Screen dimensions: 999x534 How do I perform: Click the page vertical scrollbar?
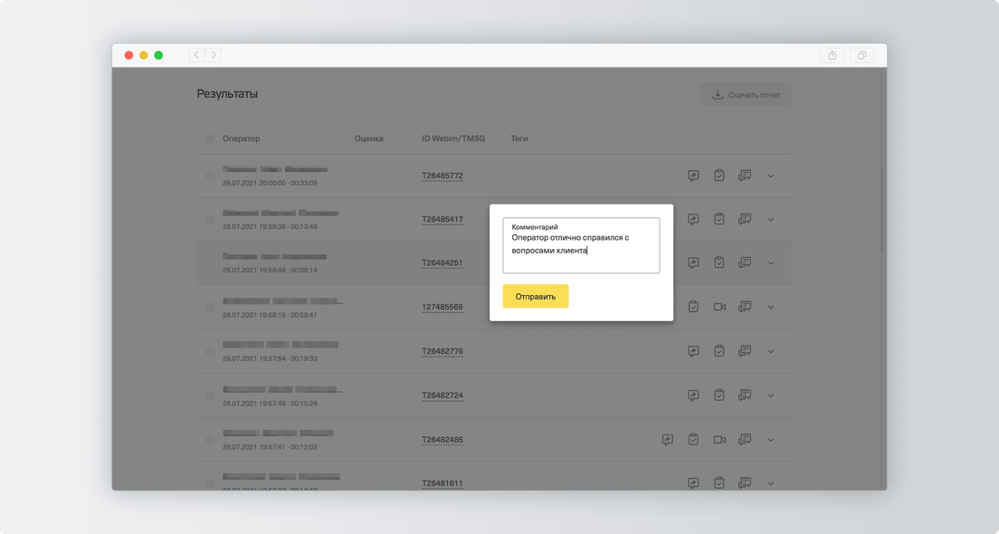(883, 210)
